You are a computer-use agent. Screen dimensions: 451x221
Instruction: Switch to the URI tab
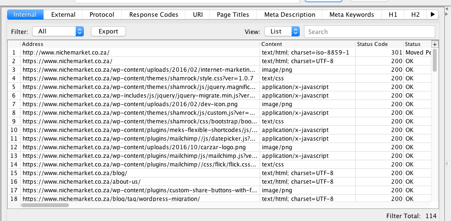(198, 15)
